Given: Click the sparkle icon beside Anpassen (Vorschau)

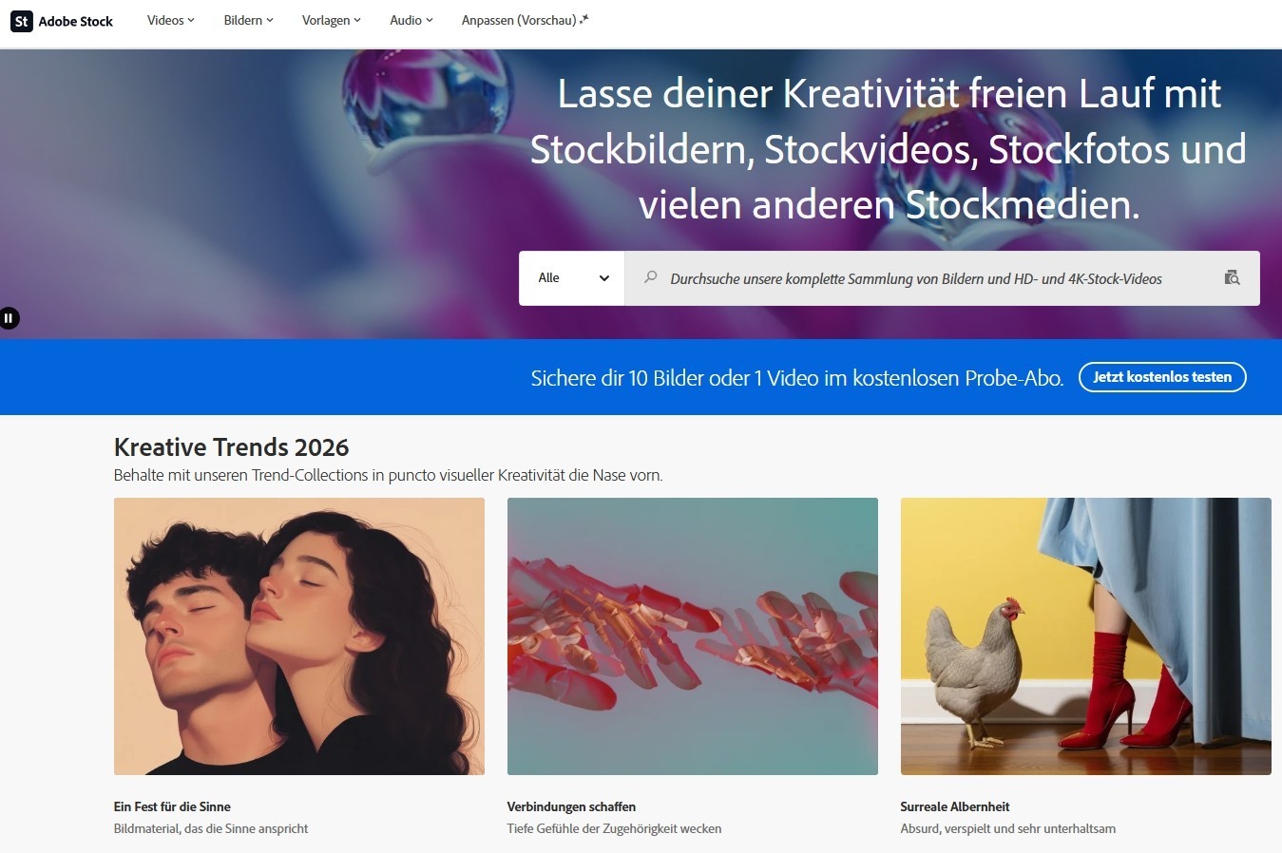Looking at the screenshot, I should [x=584, y=19].
